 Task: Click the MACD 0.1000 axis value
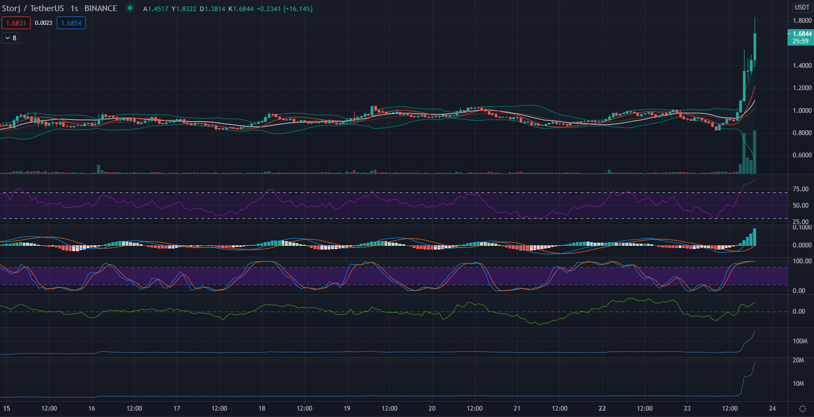pyautogui.click(x=802, y=227)
